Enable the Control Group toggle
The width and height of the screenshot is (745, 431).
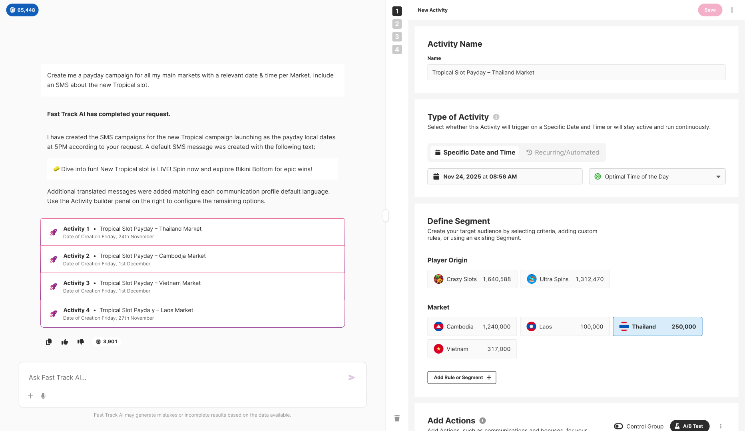tap(619, 426)
